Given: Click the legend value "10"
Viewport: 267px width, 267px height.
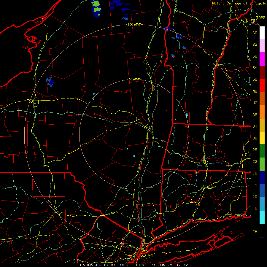Looking at the screenshot, I should [x=255, y=196].
